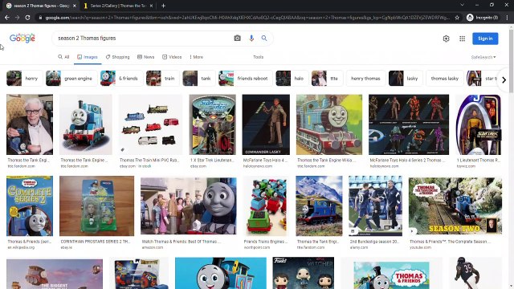The width and height of the screenshot is (514, 289).
Task: Expand the More search options menu
Action: pyautogui.click(x=196, y=57)
